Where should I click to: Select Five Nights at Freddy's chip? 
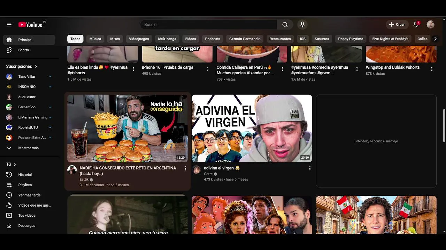coord(390,39)
